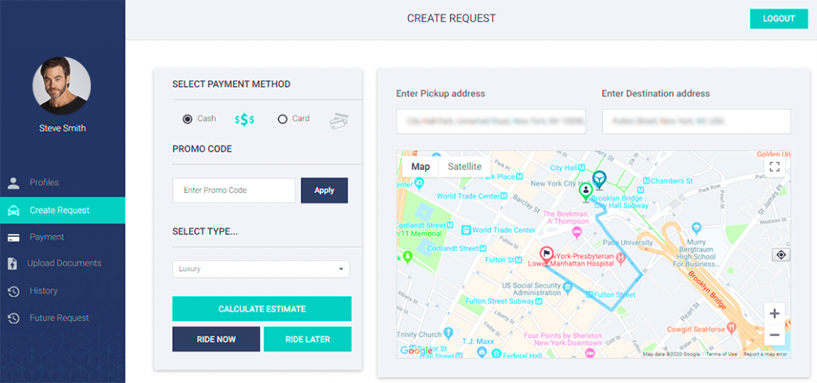Click Report a map error link
Viewport: 817px width, 383px height.
(765, 354)
